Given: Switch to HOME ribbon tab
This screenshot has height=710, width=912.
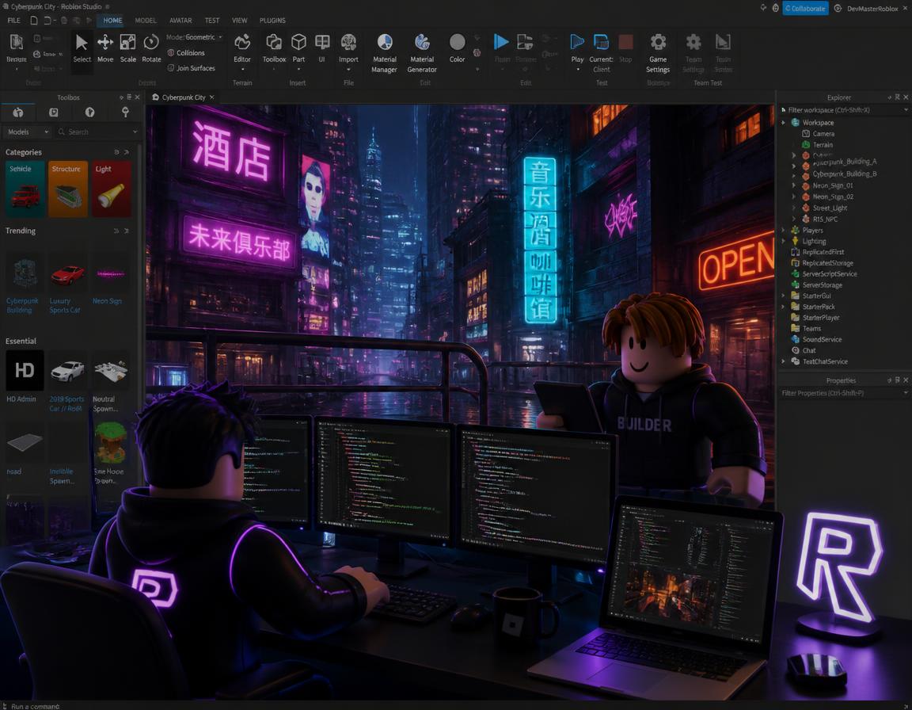Looking at the screenshot, I should click(x=112, y=21).
